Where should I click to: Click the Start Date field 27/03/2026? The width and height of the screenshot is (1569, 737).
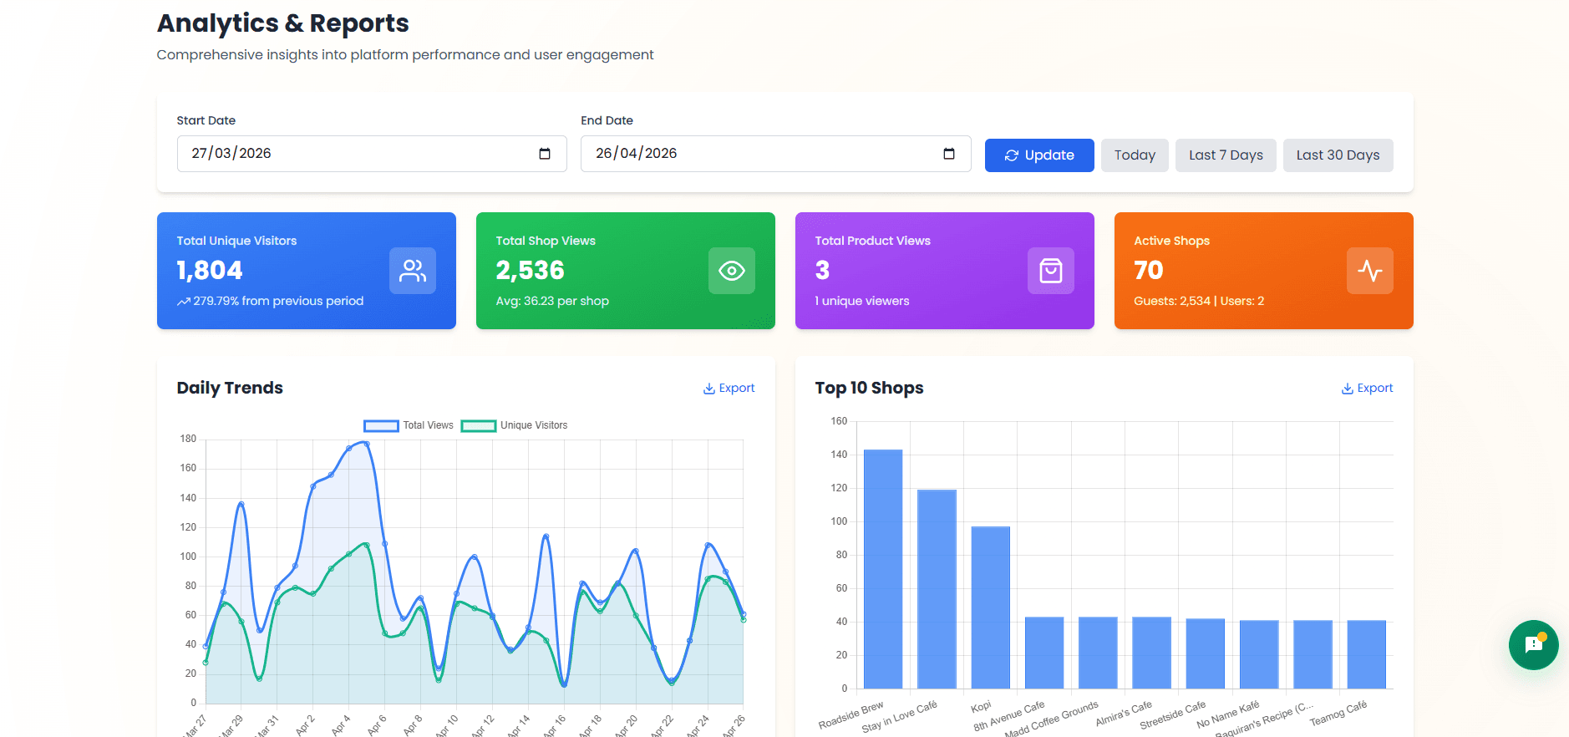(372, 154)
